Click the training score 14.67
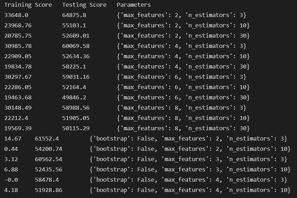Screen dimensions: 297x198 click(11, 139)
